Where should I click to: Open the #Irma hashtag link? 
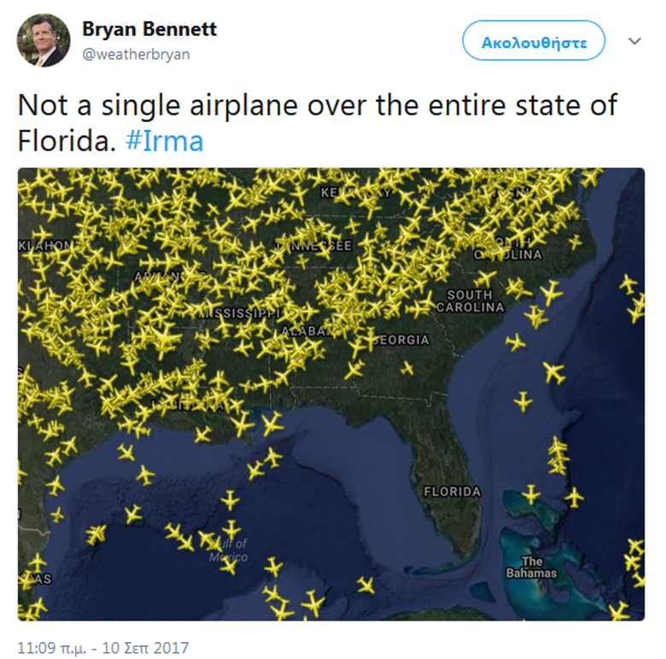click(x=165, y=141)
